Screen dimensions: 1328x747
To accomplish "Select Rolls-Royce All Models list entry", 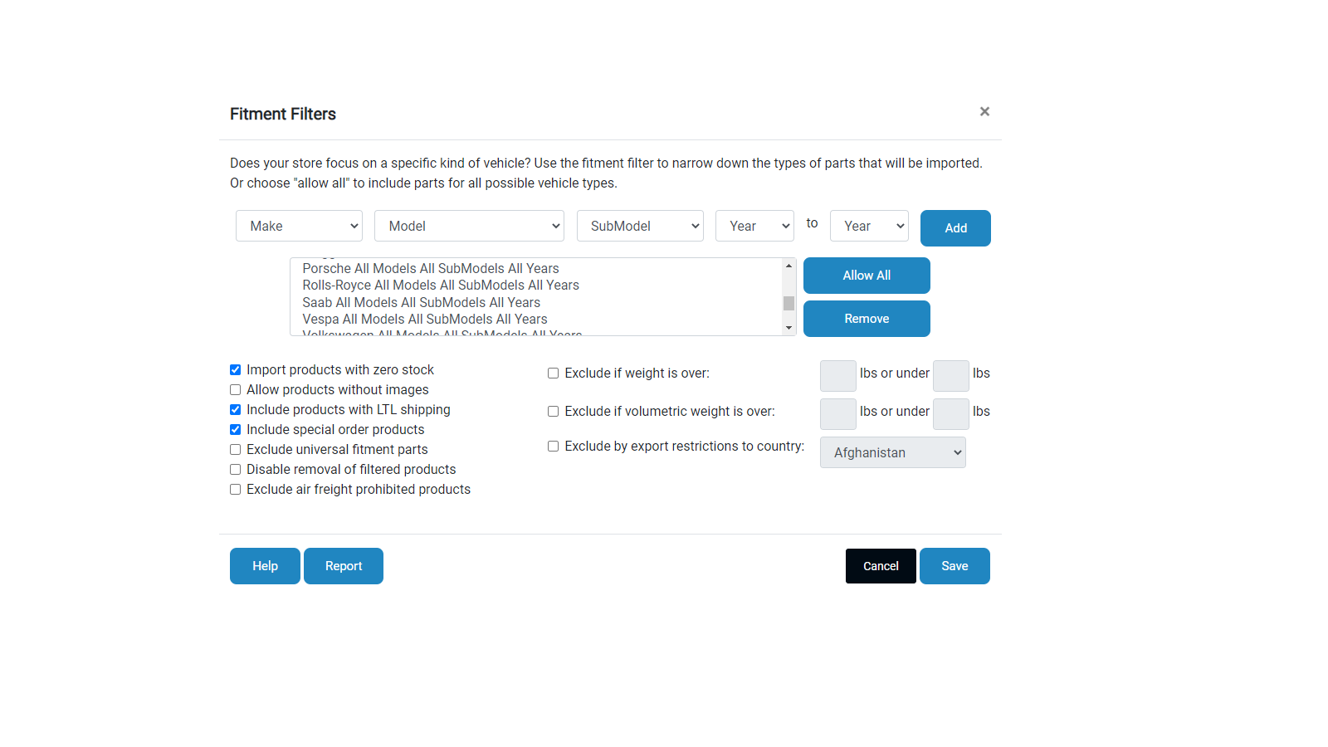I will (441, 286).
